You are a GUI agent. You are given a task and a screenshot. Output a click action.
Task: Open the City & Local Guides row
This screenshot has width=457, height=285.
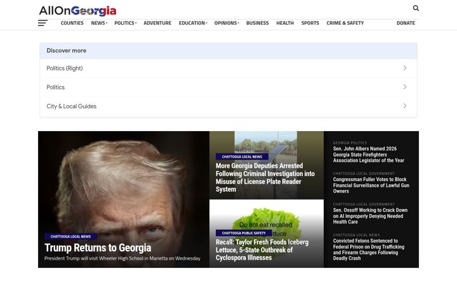coord(228,106)
